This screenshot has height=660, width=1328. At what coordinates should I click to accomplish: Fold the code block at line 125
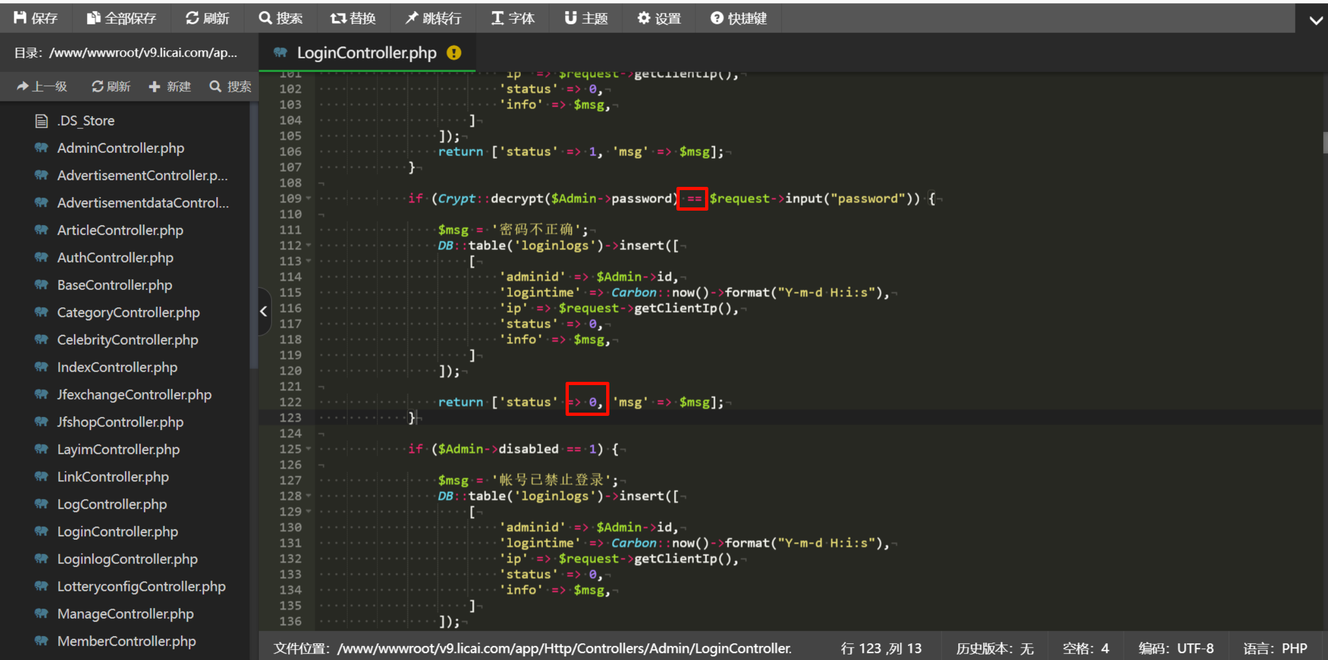[x=309, y=449]
